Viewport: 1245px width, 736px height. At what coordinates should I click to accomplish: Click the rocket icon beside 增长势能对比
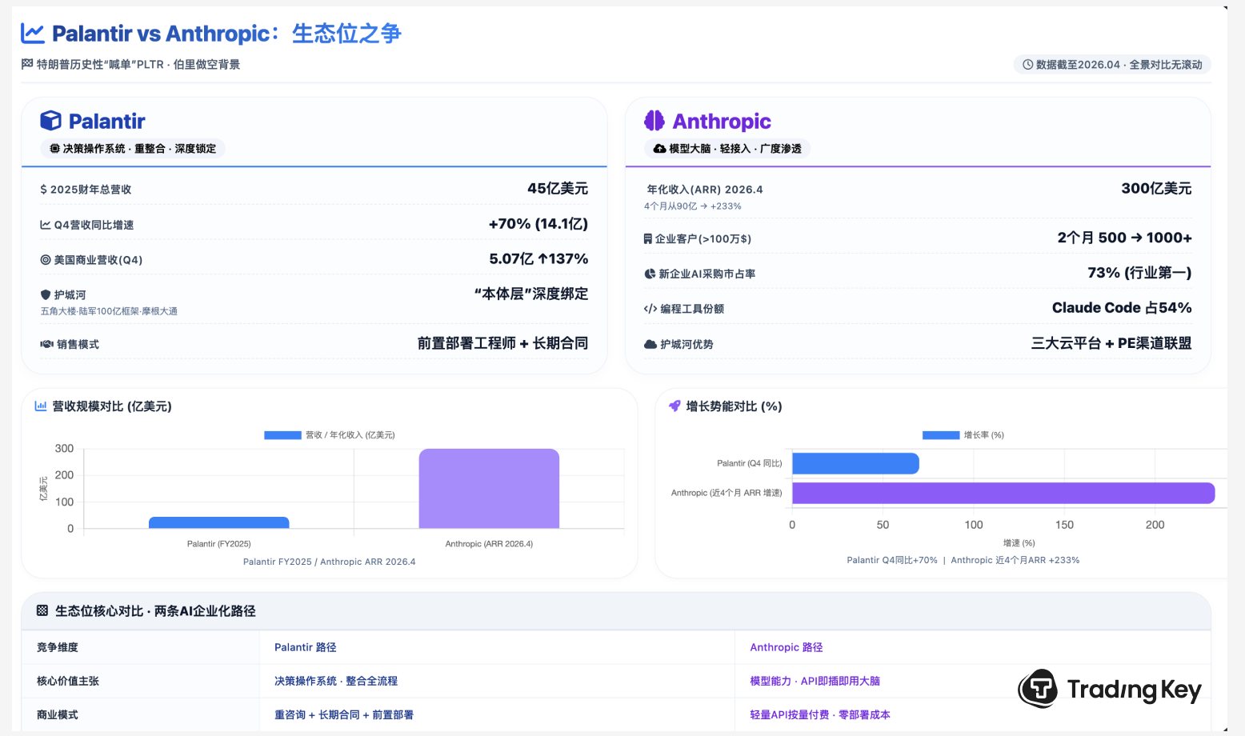[x=675, y=406]
